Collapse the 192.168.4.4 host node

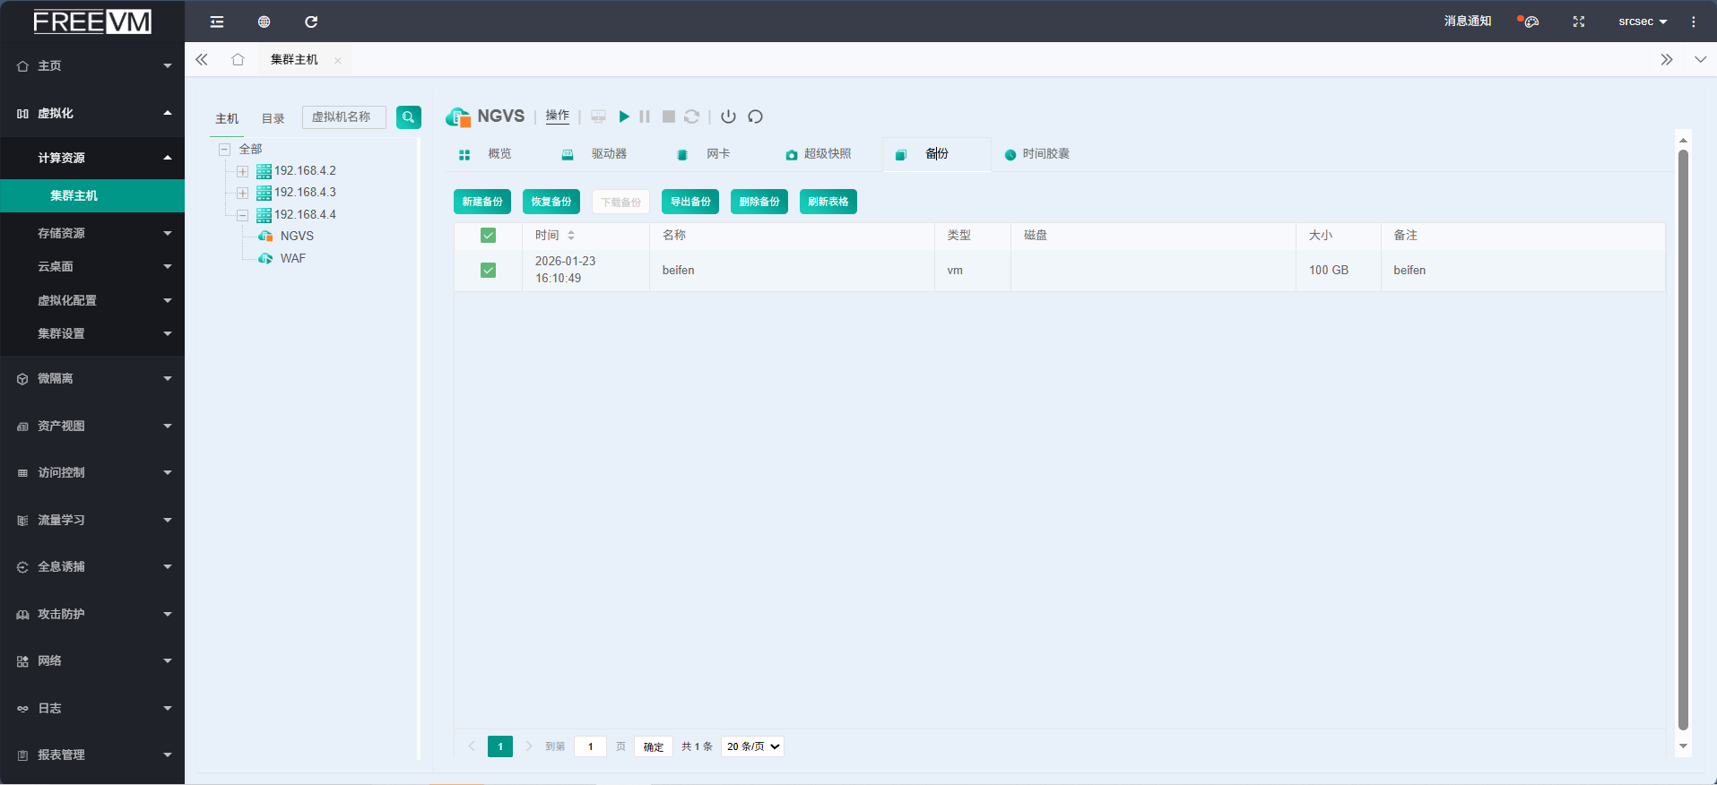pos(242,215)
